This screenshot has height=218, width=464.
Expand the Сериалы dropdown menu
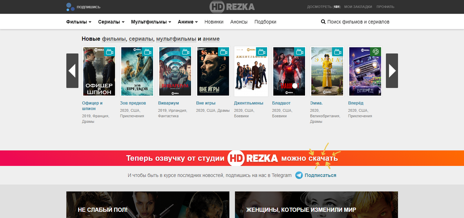pyautogui.click(x=111, y=22)
